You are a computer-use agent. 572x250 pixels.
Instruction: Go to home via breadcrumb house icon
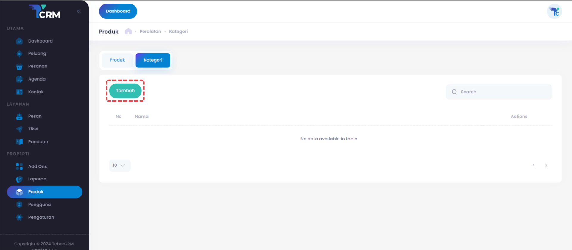tap(128, 32)
